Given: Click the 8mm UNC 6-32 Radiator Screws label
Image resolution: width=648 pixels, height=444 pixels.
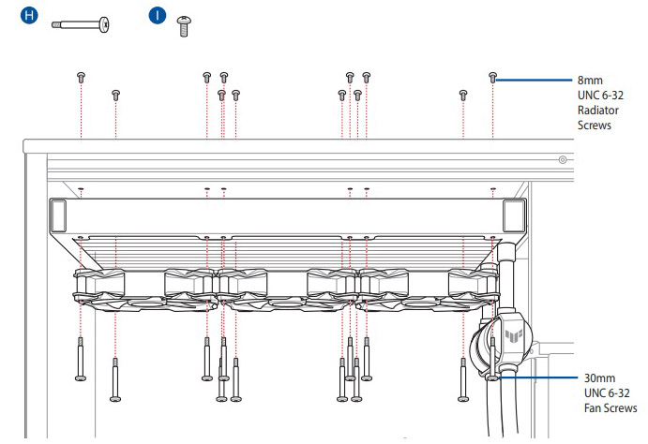Looking at the screenshot, I should (599, 103).
